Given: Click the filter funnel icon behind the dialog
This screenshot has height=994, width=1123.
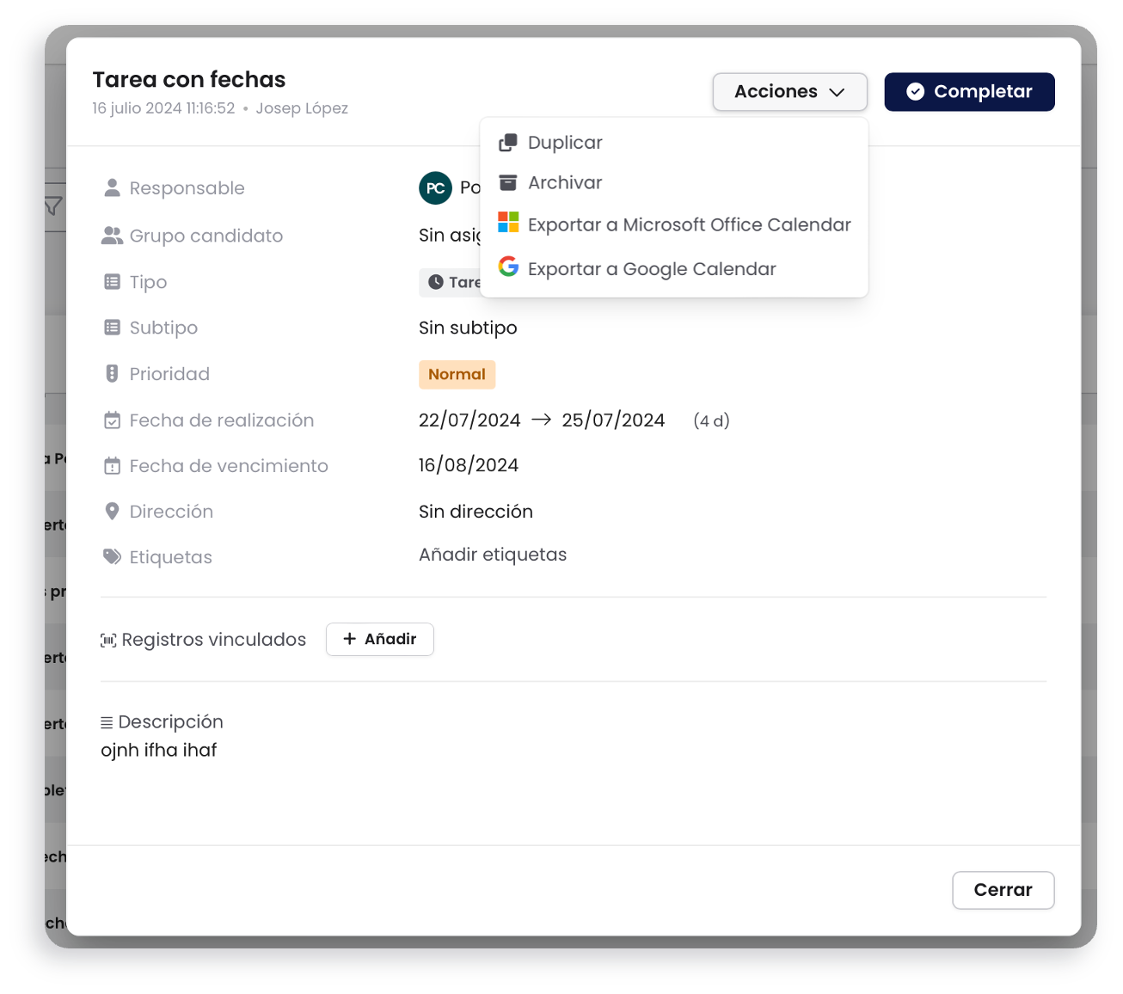Looking at the screenshot, I should pos(53,206).
